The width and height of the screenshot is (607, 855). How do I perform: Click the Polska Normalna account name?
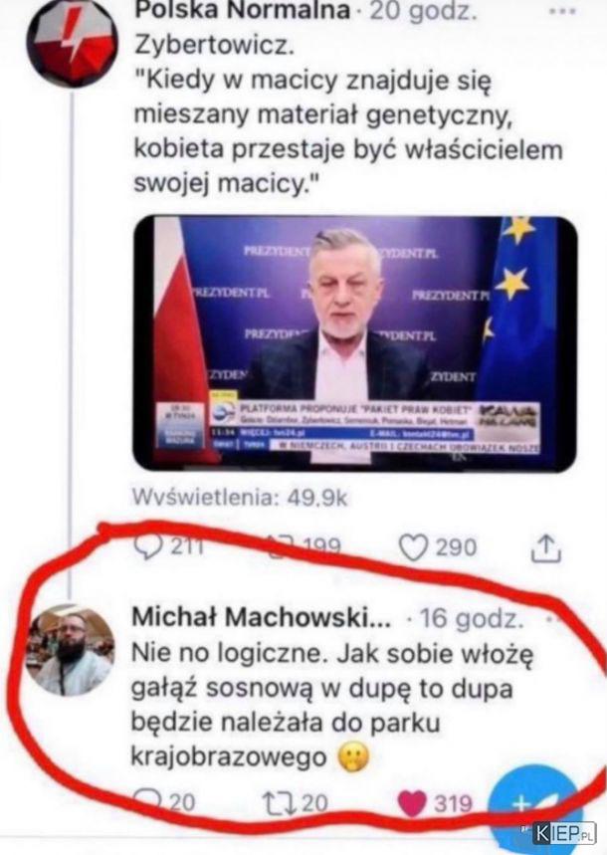tap(242, 10)
